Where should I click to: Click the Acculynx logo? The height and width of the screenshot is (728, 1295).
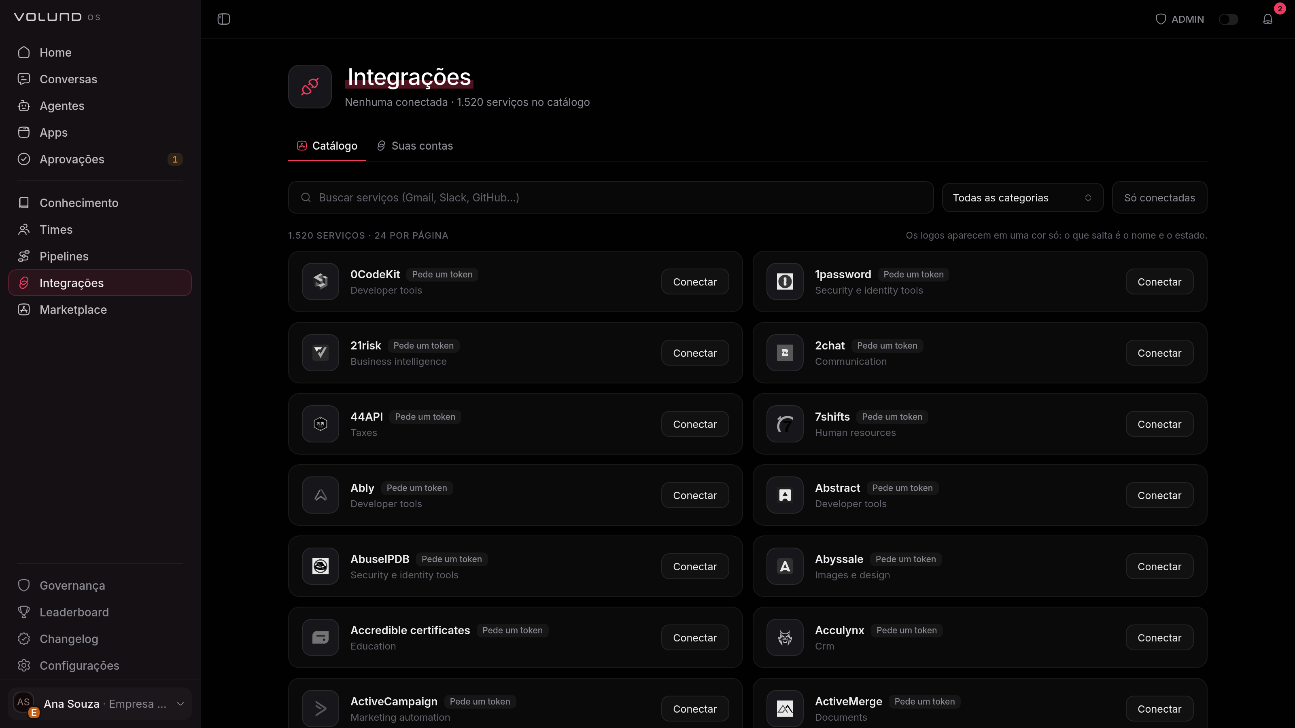coord(785,637)
